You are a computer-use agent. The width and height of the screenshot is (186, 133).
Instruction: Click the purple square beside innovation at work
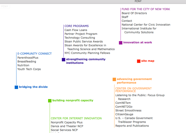tap(121, 43)
